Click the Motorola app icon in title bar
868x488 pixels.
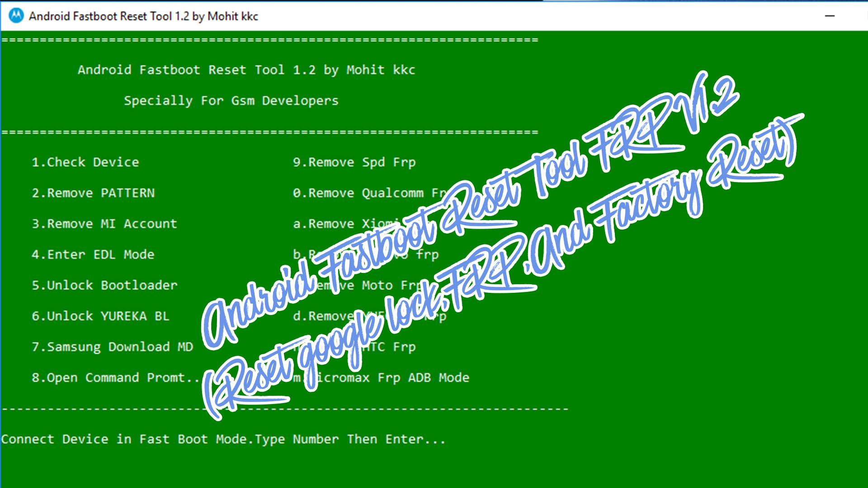(x=16, y=16)
